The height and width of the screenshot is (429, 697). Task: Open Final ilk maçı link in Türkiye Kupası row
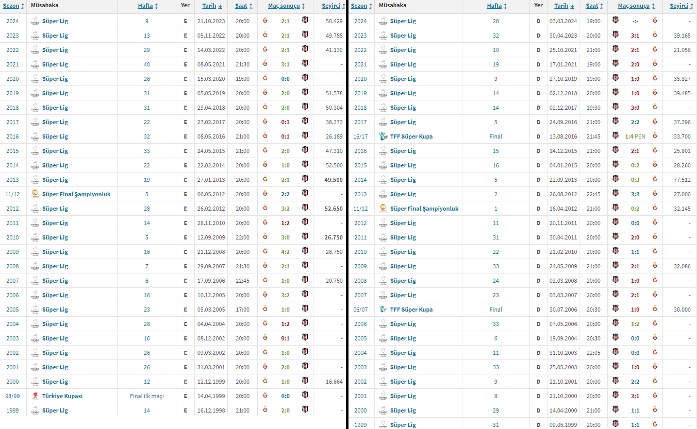(x=147, y=396)
